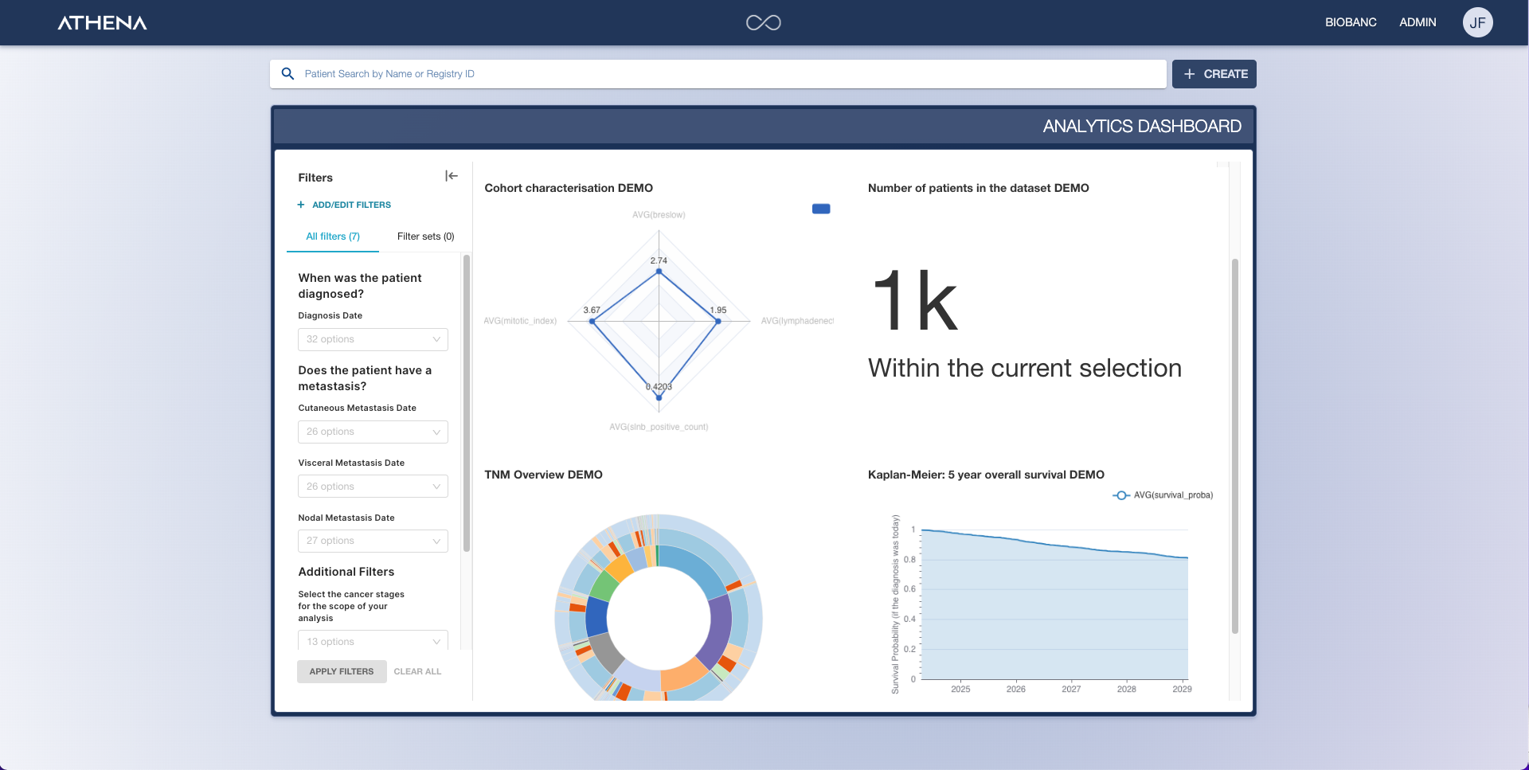Open the JF user avatar menu
This screenshot has height=770, width=1529.
coord(1477,22)
